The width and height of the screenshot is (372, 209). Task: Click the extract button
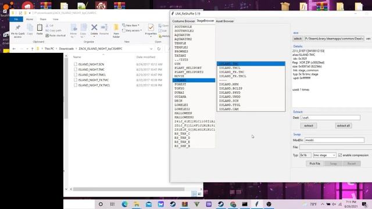pos(309,125)
